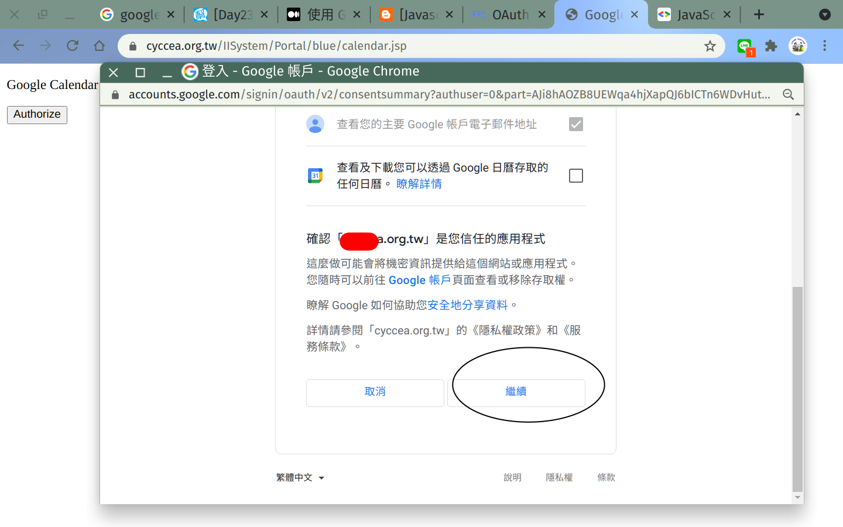This screenshot has height=527, width=843.
Task: Open the LINE extension icon
Action: tap(745, 46)
